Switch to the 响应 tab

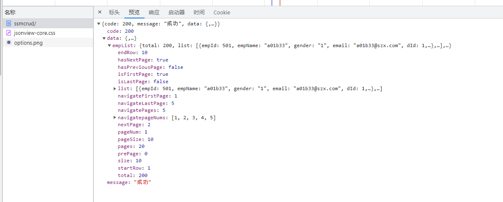154,12
